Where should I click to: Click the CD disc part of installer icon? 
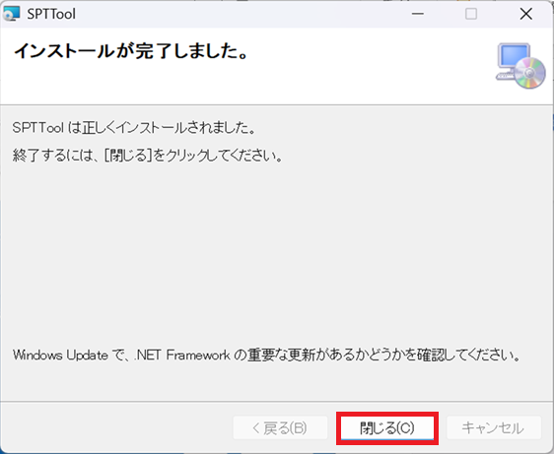pos(529,73)
